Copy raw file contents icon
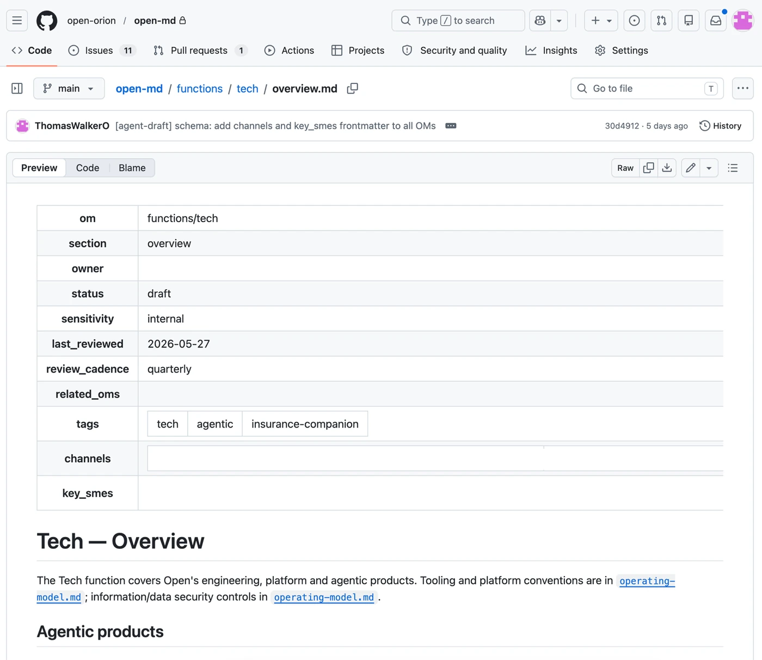The image size is (762, 660). pyautogui.click(x=648, y=168)
